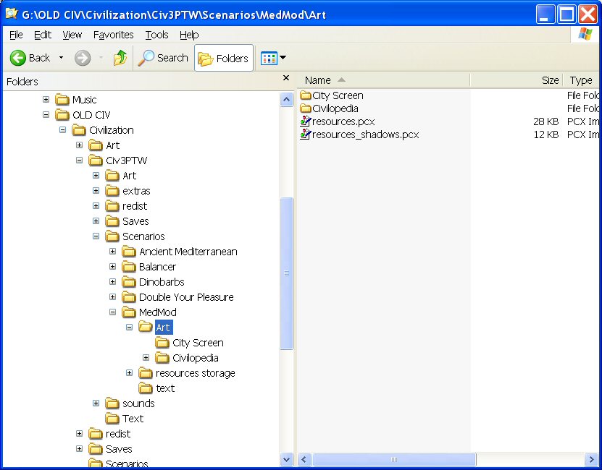Click the folder tree vertical scrollbar thumb
The image size is (602, 470).
pos(286,273)
